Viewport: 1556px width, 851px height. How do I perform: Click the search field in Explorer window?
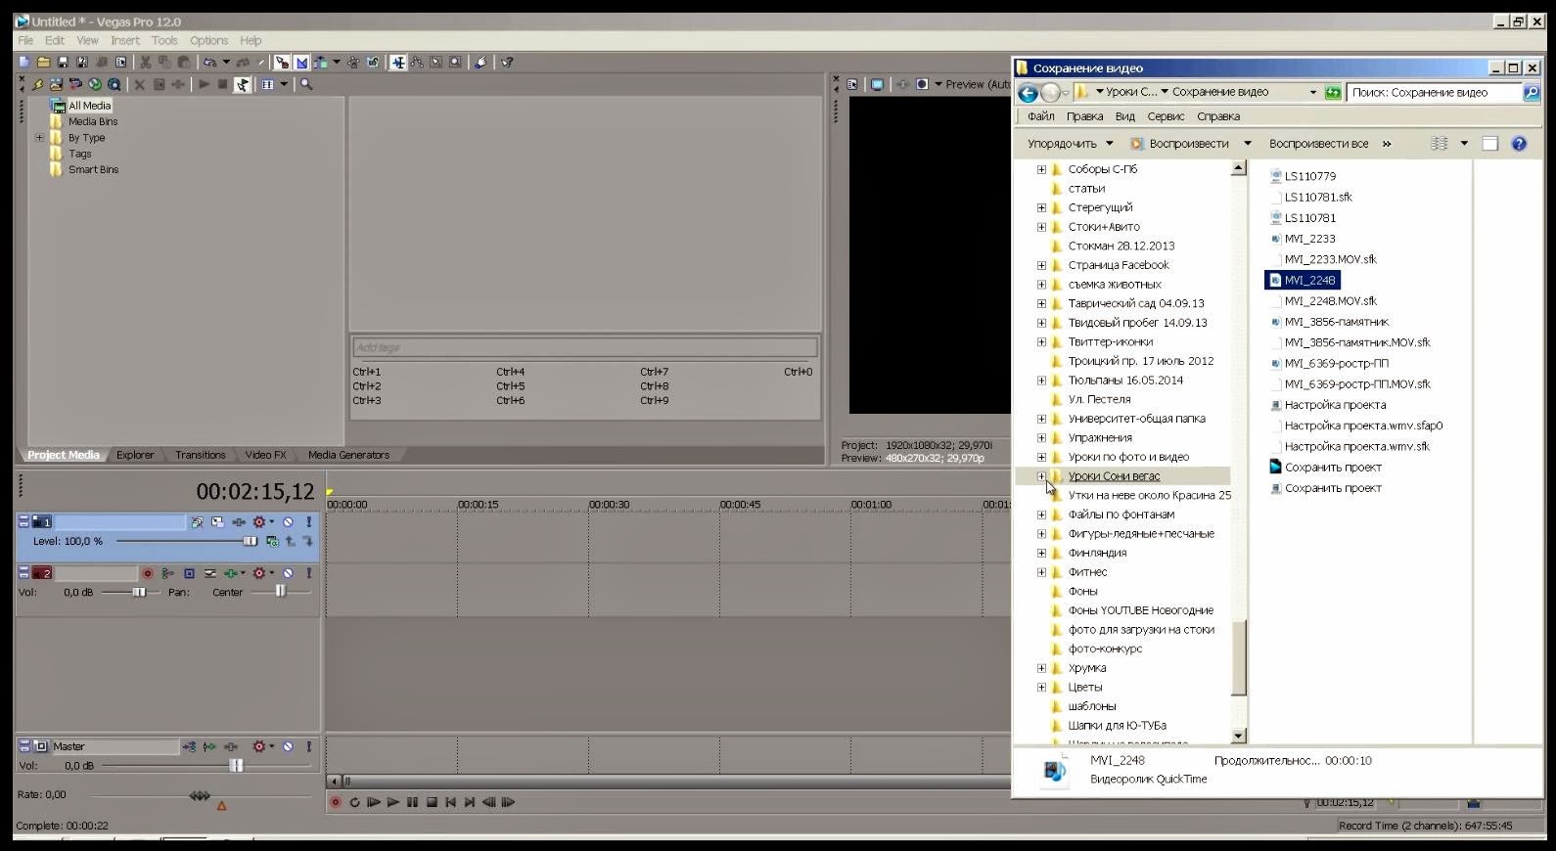pos(1434,93)
